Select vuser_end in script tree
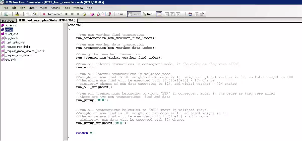This screenshot has height=141, width=302. point(12,34)
